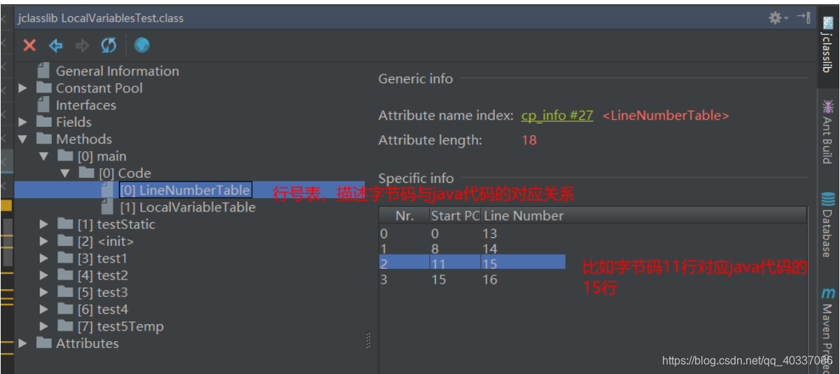Click the Constant Pool folder icon
The height and width of the screenshot is (374, 840).
[x=44, y=88]
